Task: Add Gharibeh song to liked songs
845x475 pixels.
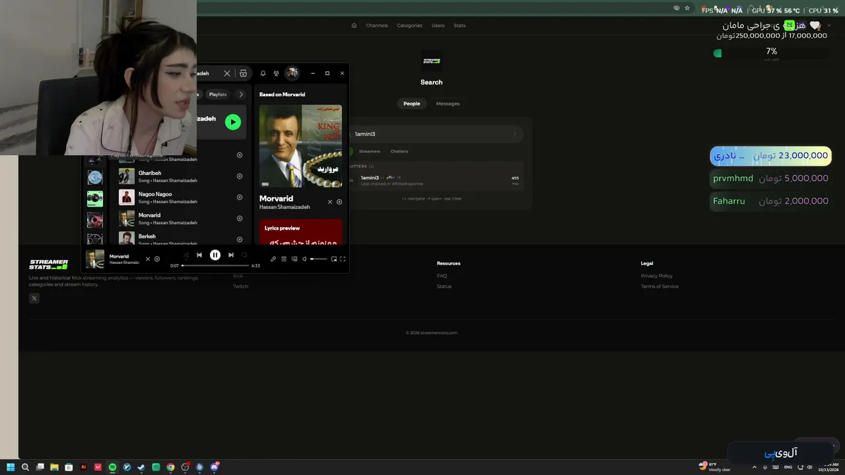Action: 240,176
